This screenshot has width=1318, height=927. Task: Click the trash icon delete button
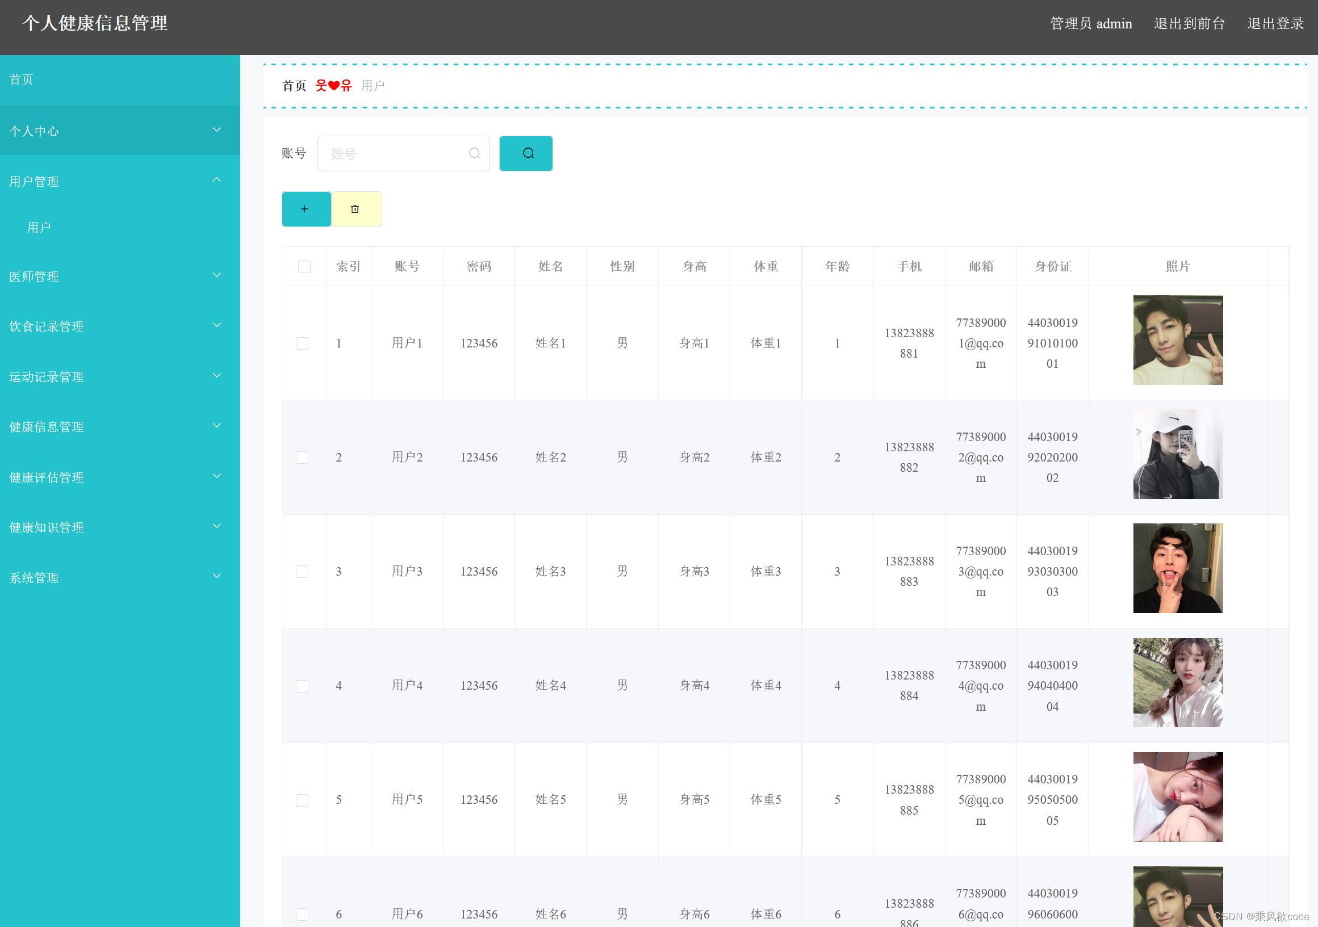point(356,209)
